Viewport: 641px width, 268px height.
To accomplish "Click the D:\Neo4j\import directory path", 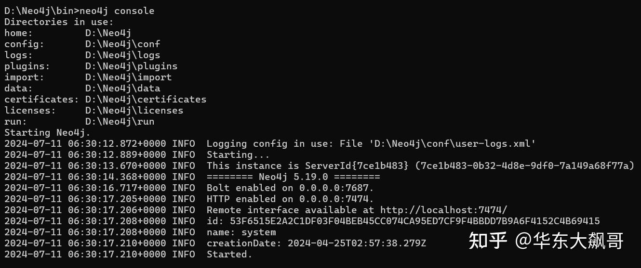I will [128, 77].
